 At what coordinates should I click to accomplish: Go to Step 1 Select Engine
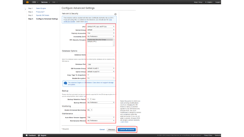click(x=41, y=8)
